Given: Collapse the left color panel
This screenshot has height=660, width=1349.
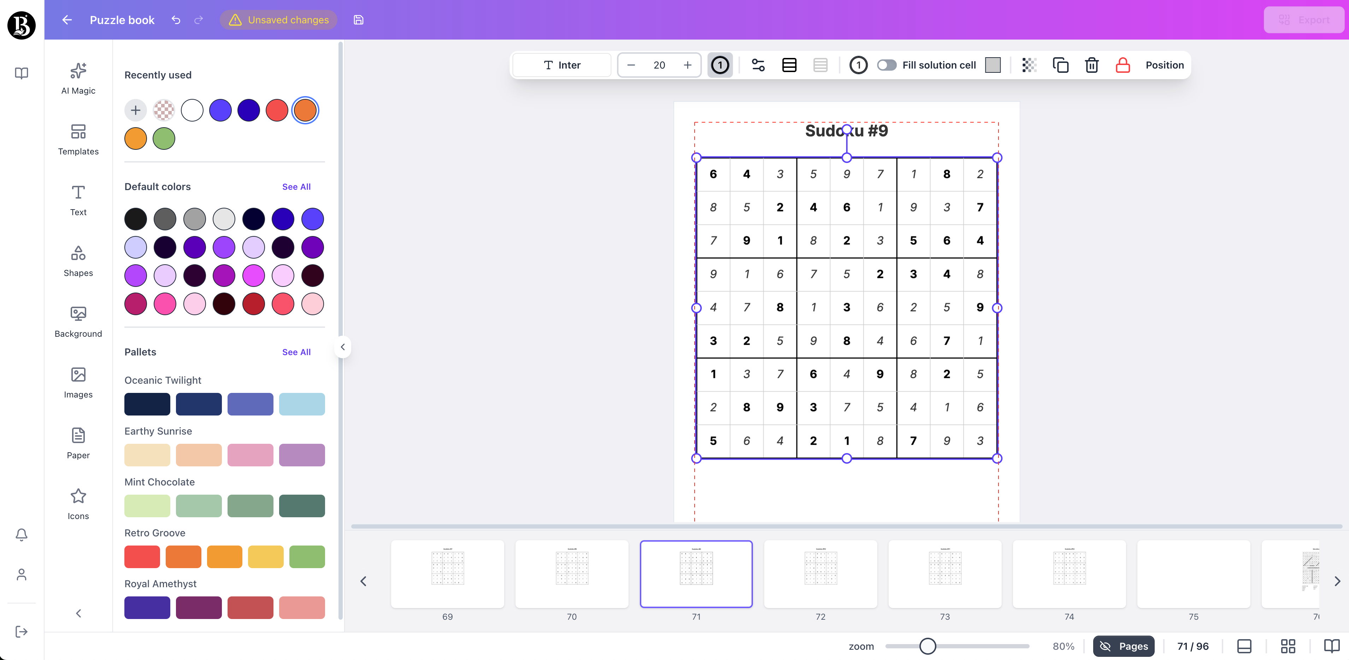Looking at the screenshot, I should click(x=343, y=347).
